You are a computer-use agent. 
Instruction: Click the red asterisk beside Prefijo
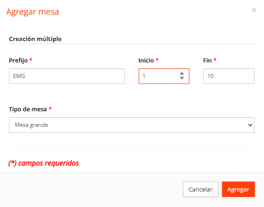(x=31, y=59)
